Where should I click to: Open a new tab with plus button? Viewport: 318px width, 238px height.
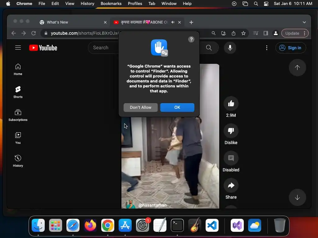(x=191, y=22)
